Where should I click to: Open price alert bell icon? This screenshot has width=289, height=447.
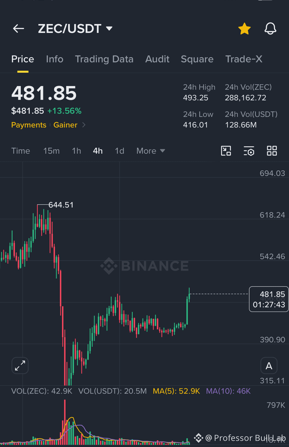click(x=270, y=29)
